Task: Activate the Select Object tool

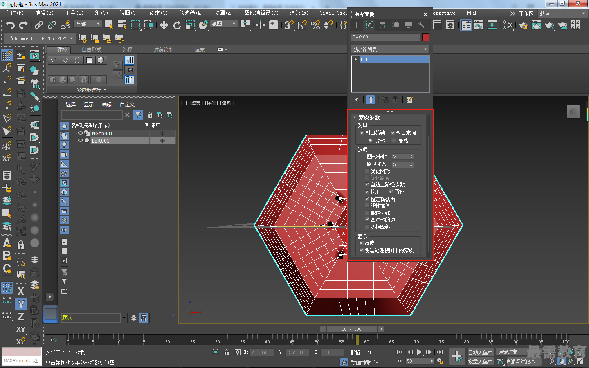Action: (109, 25)
